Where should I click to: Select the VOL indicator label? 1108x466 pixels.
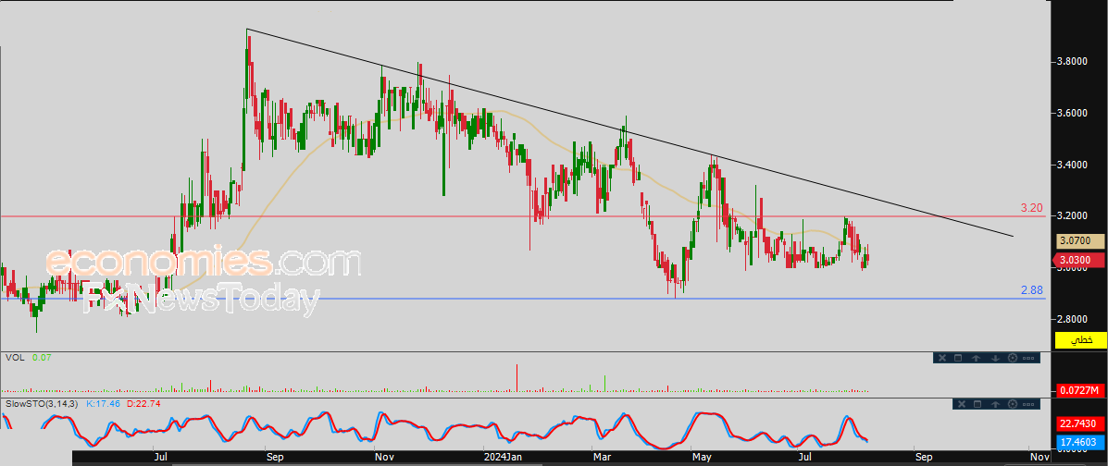(x=15, y=358)
